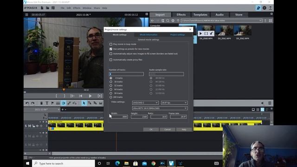Click the lock icon on track 1
This screenshot has height=167, width=297.
coord(33,126)
